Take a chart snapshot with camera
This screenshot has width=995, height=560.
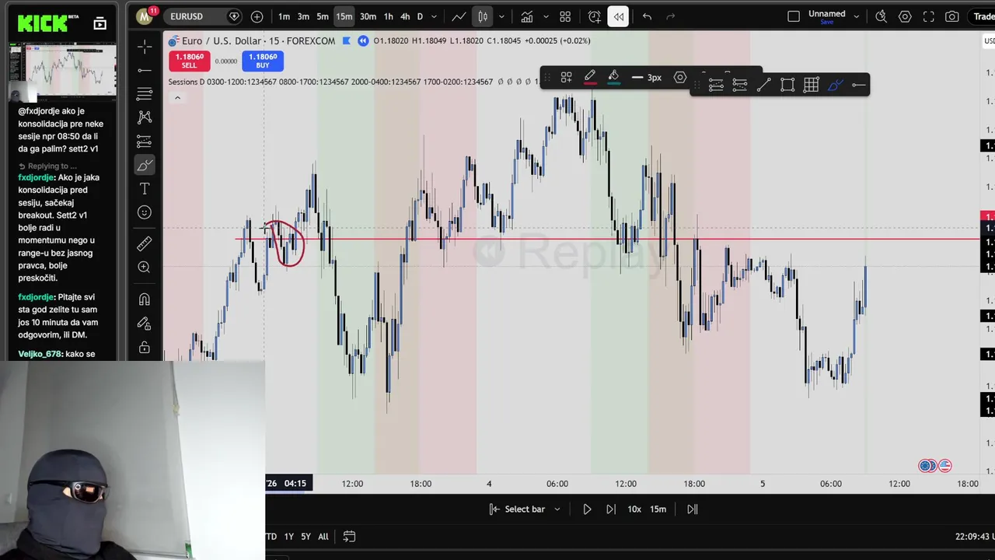point(952,16)
